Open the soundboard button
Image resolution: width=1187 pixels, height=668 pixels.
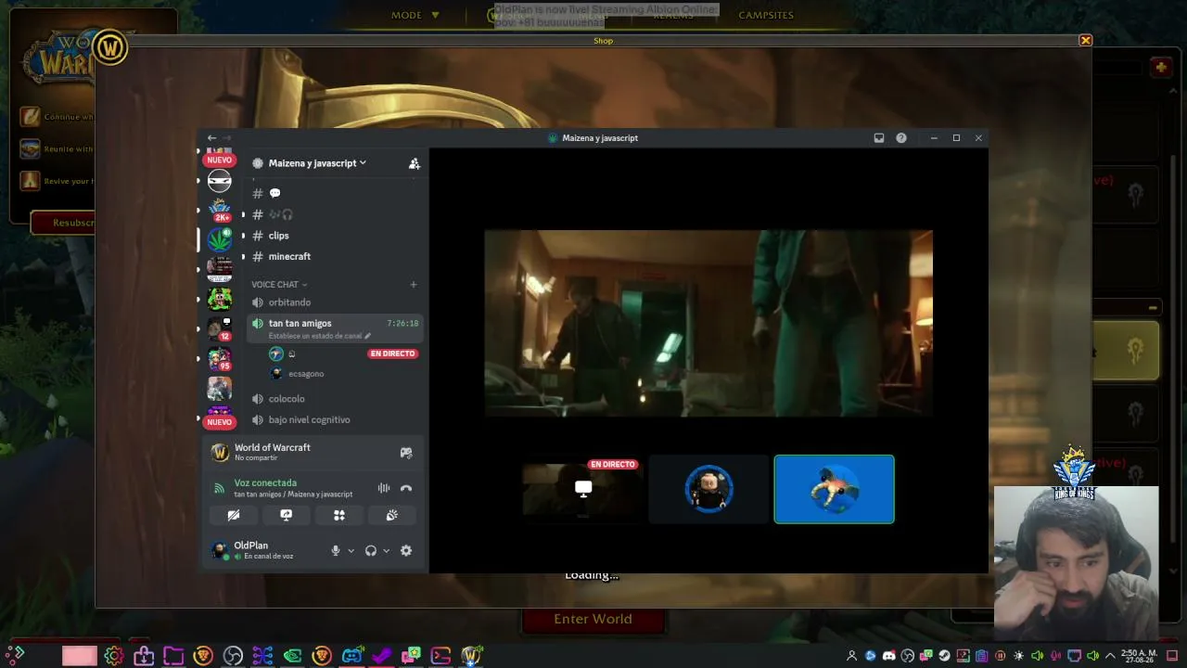point(392,515)
